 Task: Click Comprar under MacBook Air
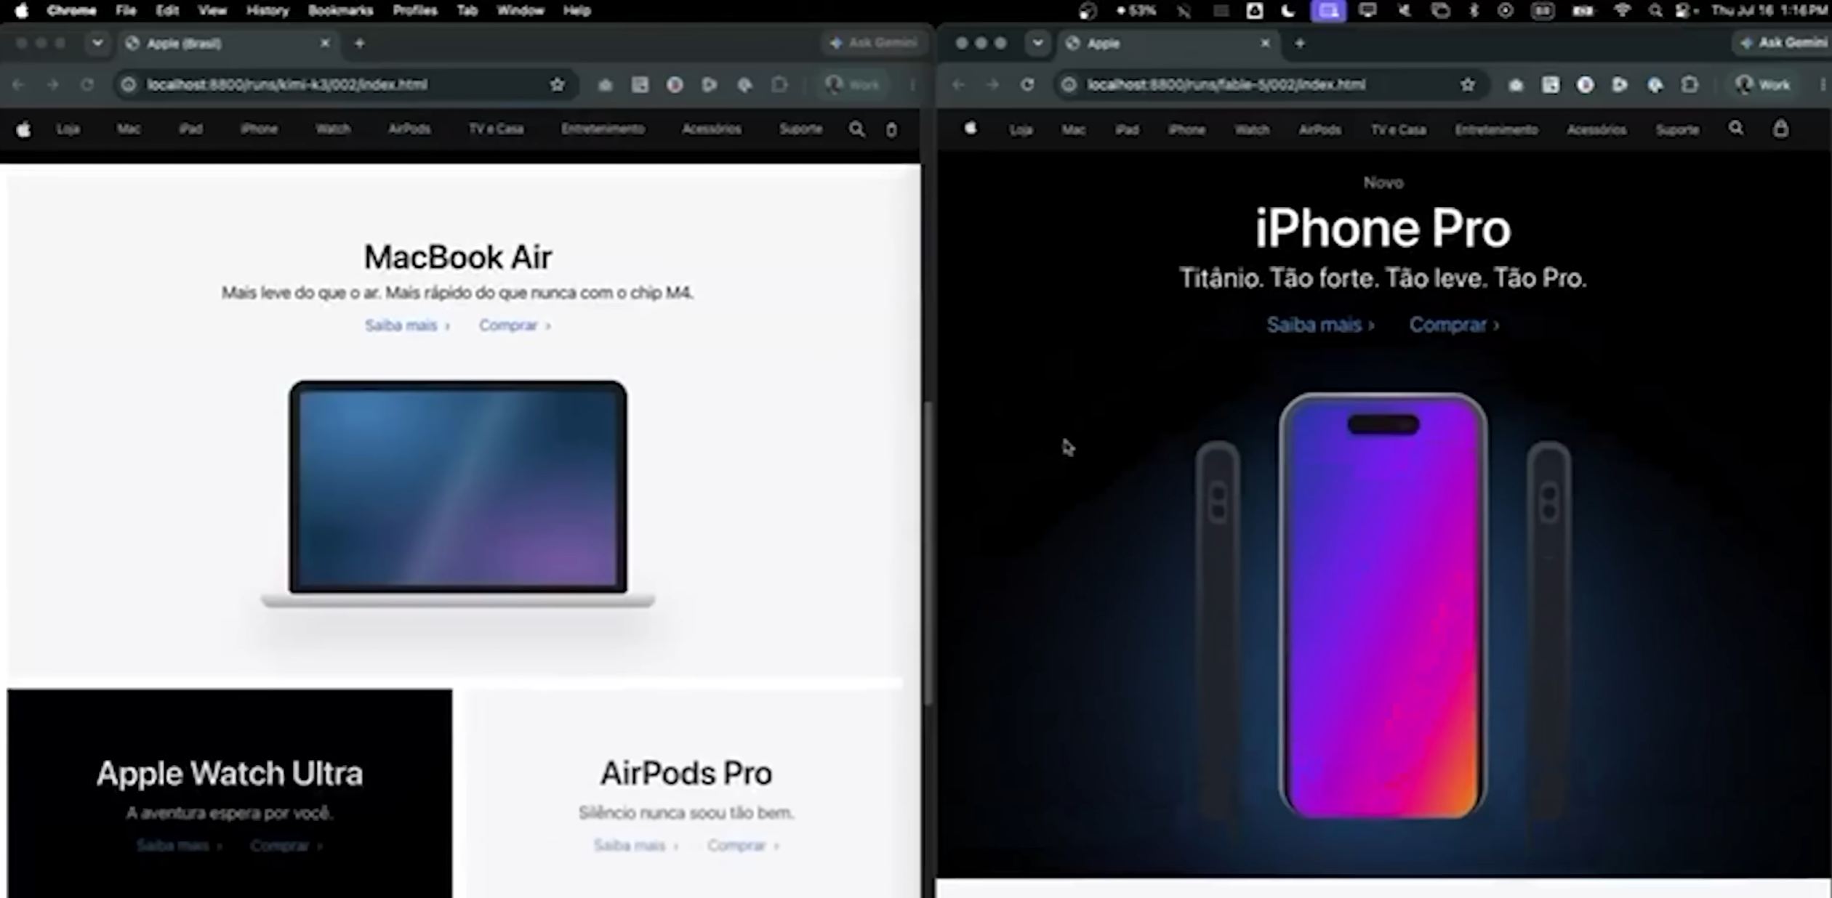(x=515, y=325)
